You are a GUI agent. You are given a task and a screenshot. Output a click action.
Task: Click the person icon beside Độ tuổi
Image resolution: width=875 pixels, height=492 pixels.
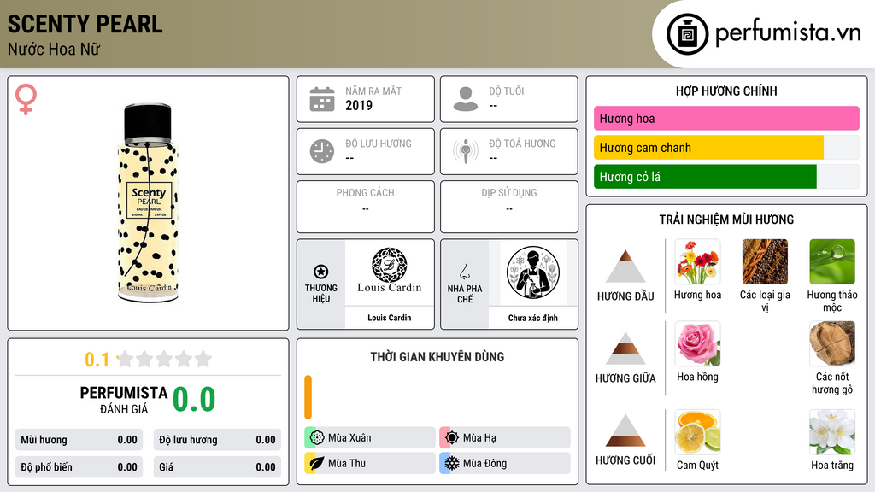coord(466,99)
